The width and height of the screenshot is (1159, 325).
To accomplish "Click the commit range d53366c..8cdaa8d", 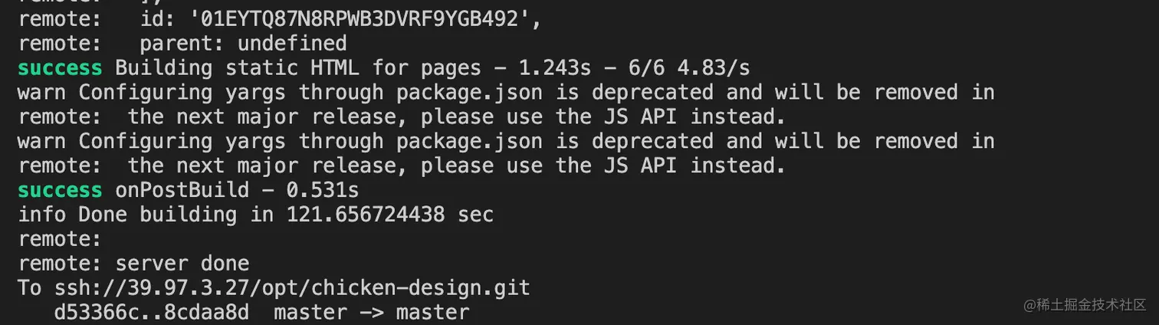I will [151, 313].
